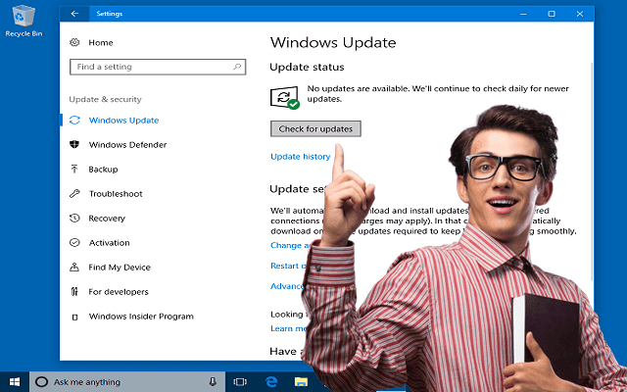Image resolution: width=627 pixels, height=392 pixels.
Task: Click the Settings window vertical scrollbar
Action: [x=592, y=171]
